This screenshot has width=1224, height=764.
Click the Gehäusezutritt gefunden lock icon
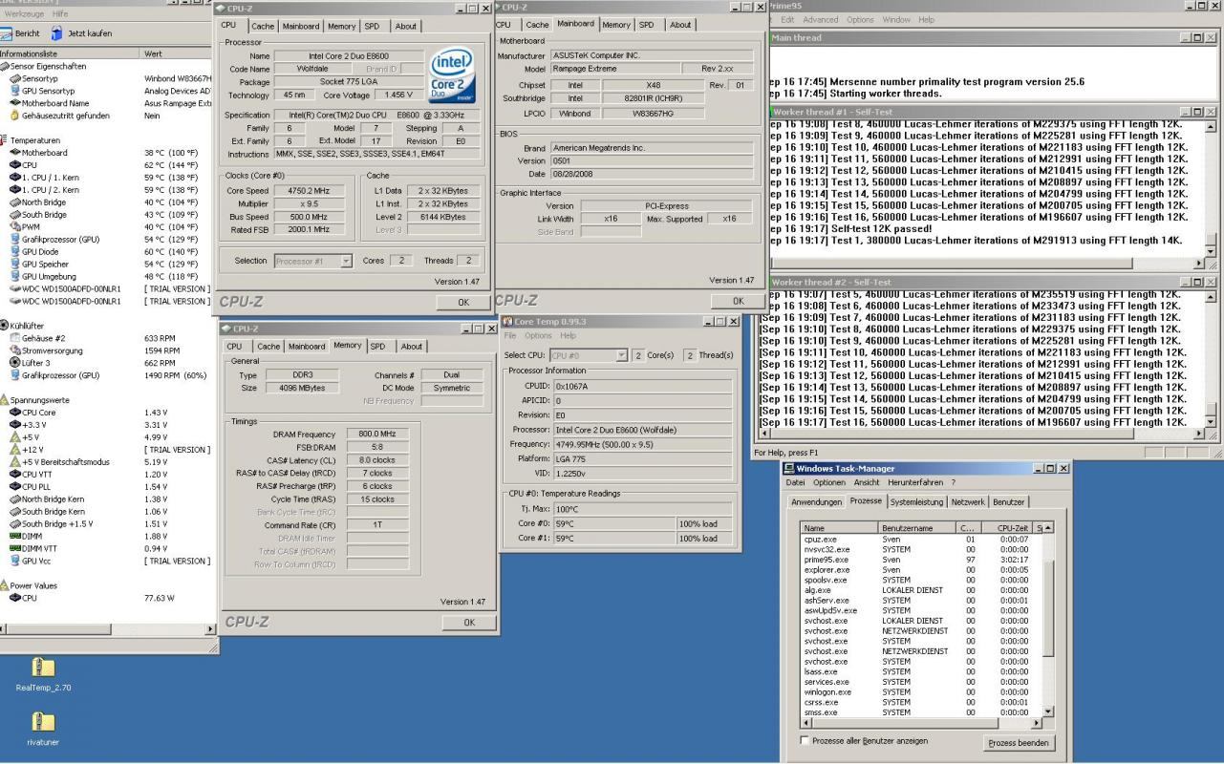click(14, 115)
